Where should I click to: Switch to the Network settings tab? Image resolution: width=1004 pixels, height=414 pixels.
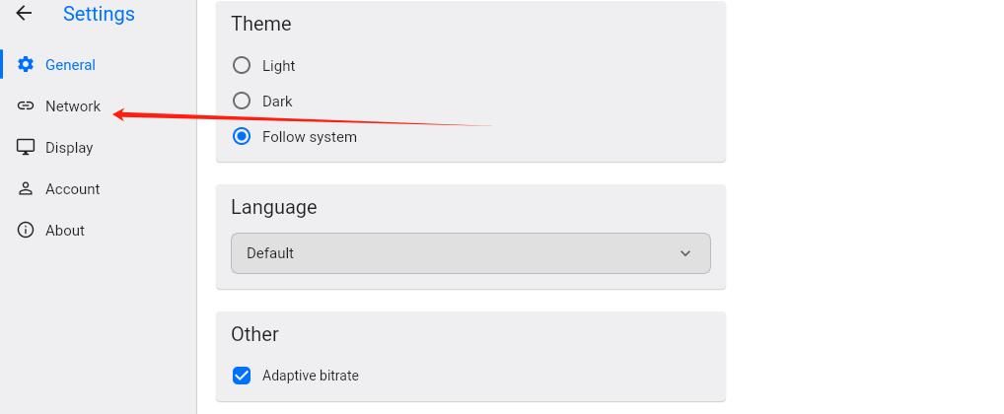[73, 106]
